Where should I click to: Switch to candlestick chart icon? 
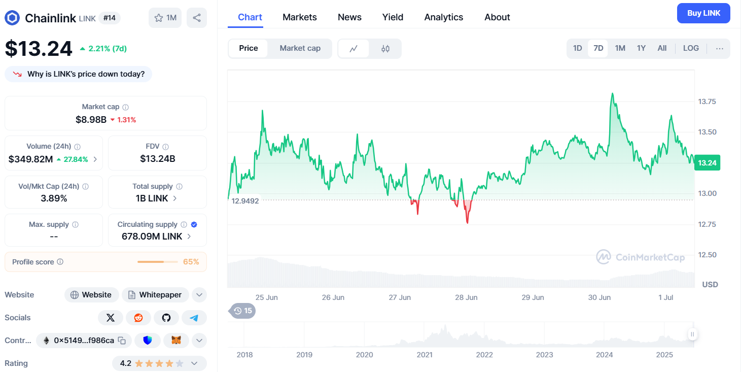385,49
